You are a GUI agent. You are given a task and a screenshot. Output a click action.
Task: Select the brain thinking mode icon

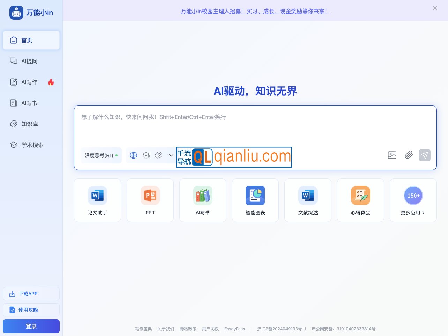click(159, 155)
